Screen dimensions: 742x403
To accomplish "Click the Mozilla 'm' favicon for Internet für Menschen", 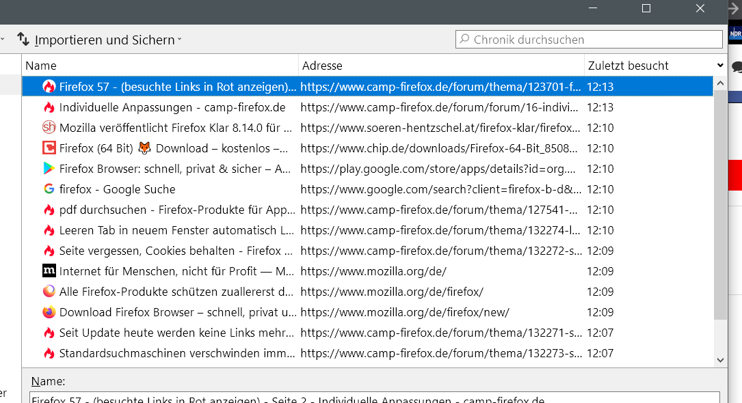I will tap(49, 271).
